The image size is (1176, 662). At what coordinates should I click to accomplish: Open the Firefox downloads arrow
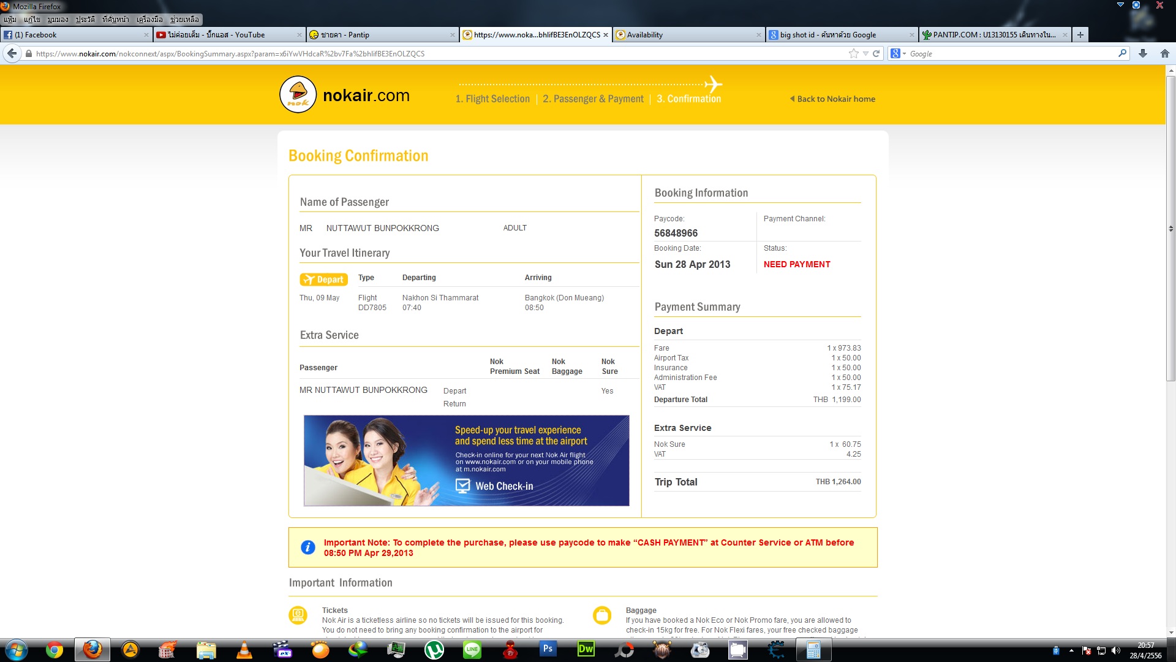tap(1143, 54)
